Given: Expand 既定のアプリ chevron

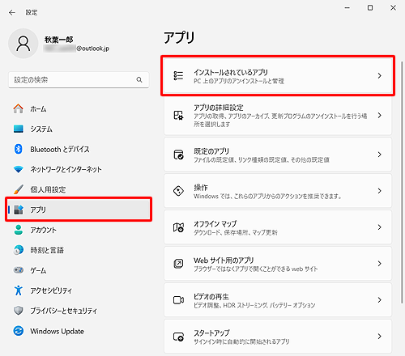Looking at the screenshot, I should point(380,155).
